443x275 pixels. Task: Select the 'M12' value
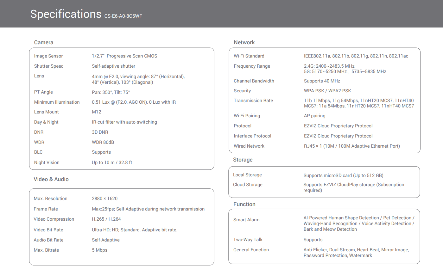point(97,112)
